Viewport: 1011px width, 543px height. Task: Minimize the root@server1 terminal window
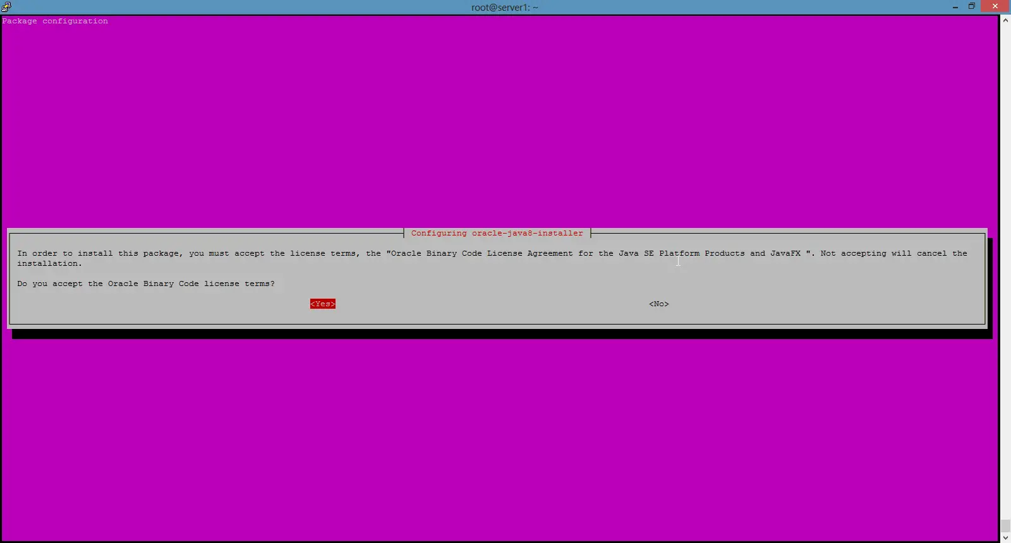click(955, 7)
